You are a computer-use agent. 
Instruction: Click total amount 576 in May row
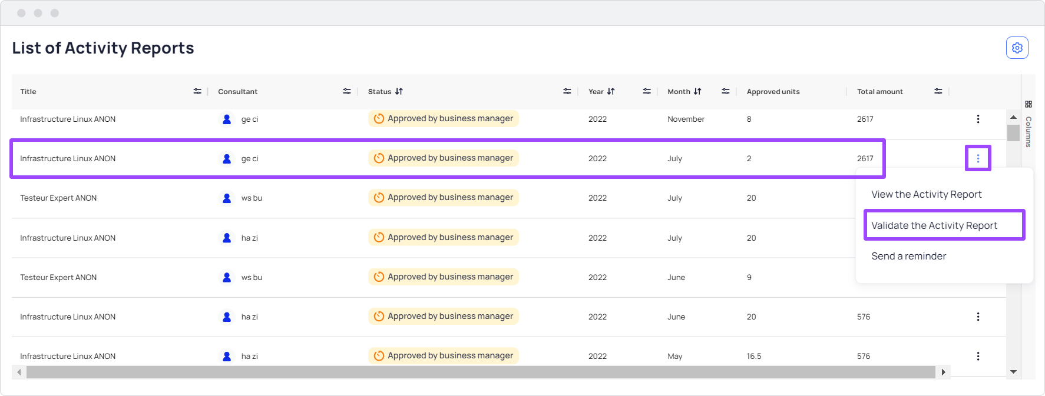point(864,356)
